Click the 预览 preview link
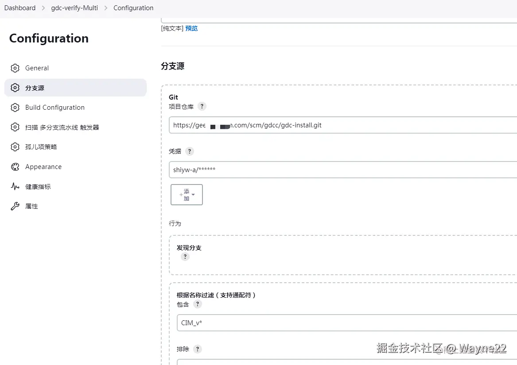 [191, 28]
